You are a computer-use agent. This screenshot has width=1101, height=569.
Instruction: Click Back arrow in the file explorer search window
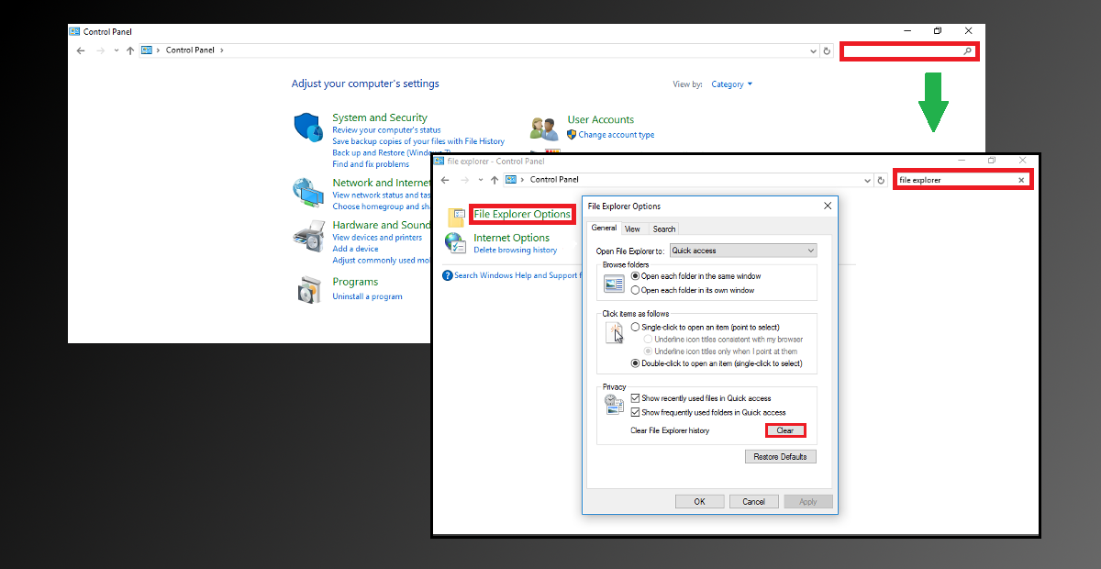(x=445, y=180)
